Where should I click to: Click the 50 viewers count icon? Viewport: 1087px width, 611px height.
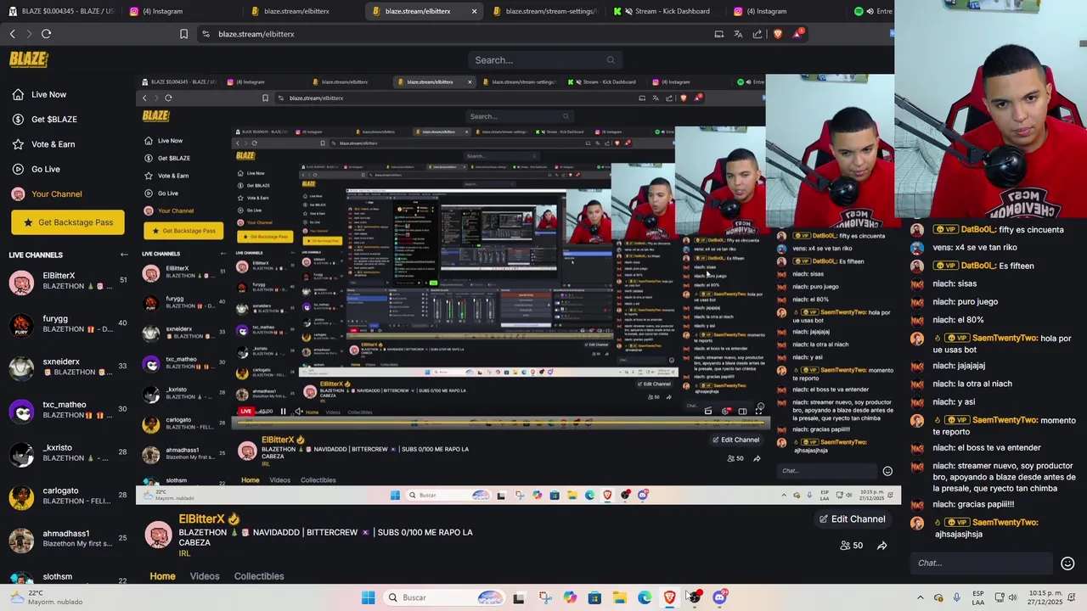[851, 546]
